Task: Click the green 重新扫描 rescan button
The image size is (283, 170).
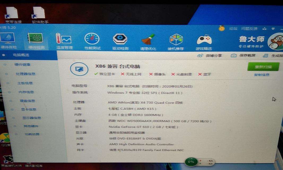Action: (263, 67)
